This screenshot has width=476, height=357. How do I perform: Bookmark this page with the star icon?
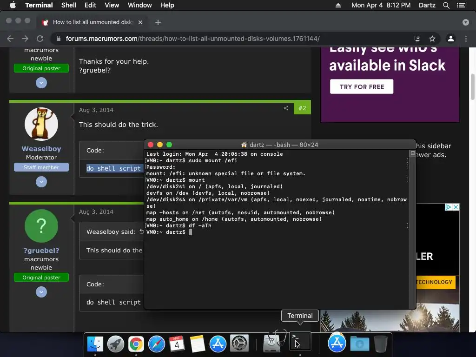432,39
